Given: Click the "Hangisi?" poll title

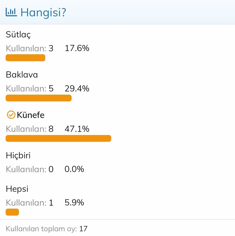Looking at the screenshot, I should (x=43, y=12).
